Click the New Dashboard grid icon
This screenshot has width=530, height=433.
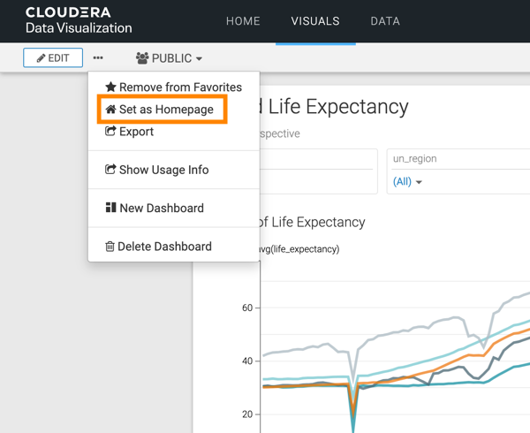(x=110, y=208)
